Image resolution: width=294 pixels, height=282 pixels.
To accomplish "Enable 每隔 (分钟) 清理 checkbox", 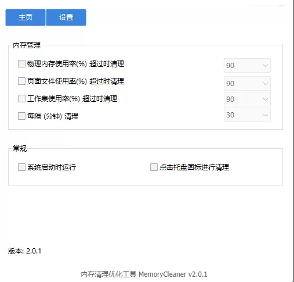I will [x=21, y=116].
